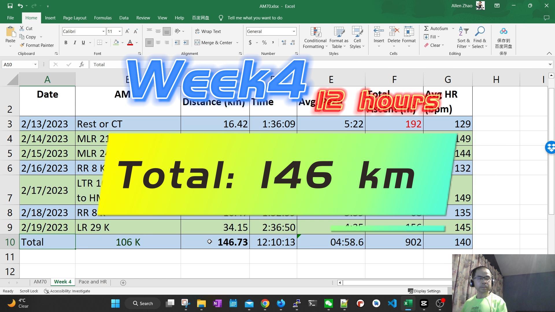
Task: Switch to Pace and HR sheet tab
Action: pyautogui.click(x=92, y=282)
